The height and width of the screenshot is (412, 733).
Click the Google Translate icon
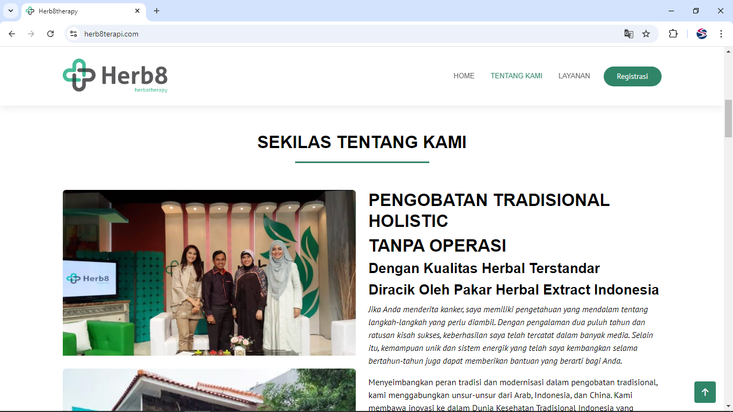coord(629,34)
